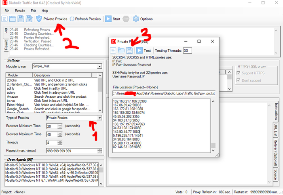Switch to the Log tab

[x=6, y=31]
